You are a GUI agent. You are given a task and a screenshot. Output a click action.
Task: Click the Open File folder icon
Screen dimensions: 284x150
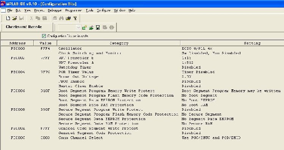pos(15,18)
